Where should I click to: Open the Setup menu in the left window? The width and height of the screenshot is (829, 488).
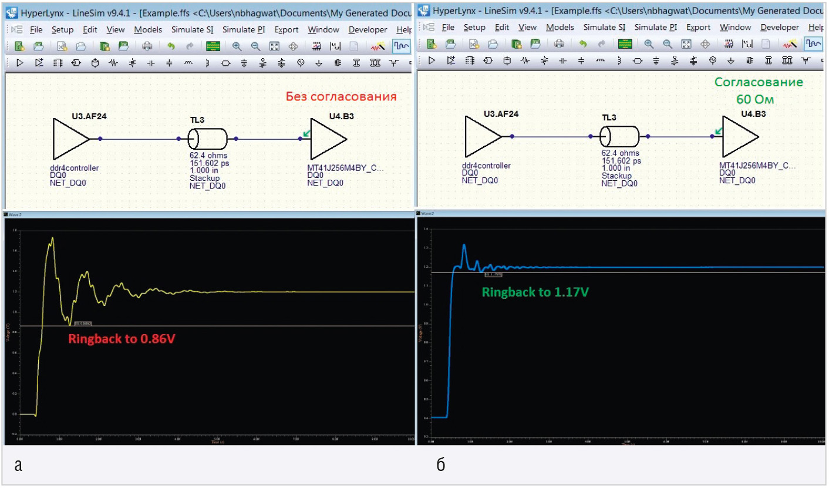click(x=63, y=29)
